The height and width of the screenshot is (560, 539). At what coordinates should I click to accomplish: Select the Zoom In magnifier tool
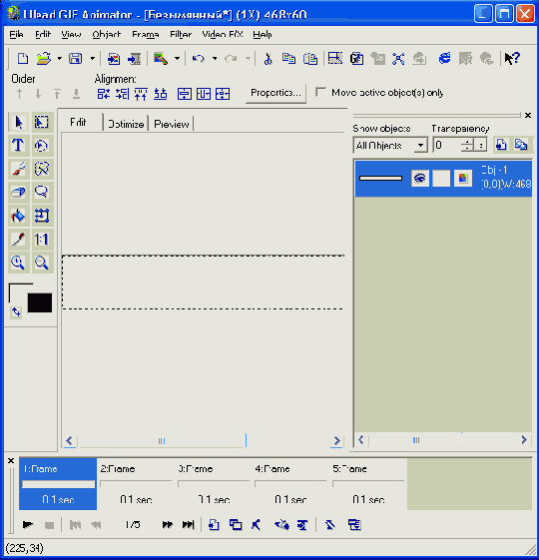click(x=18, y=263)
